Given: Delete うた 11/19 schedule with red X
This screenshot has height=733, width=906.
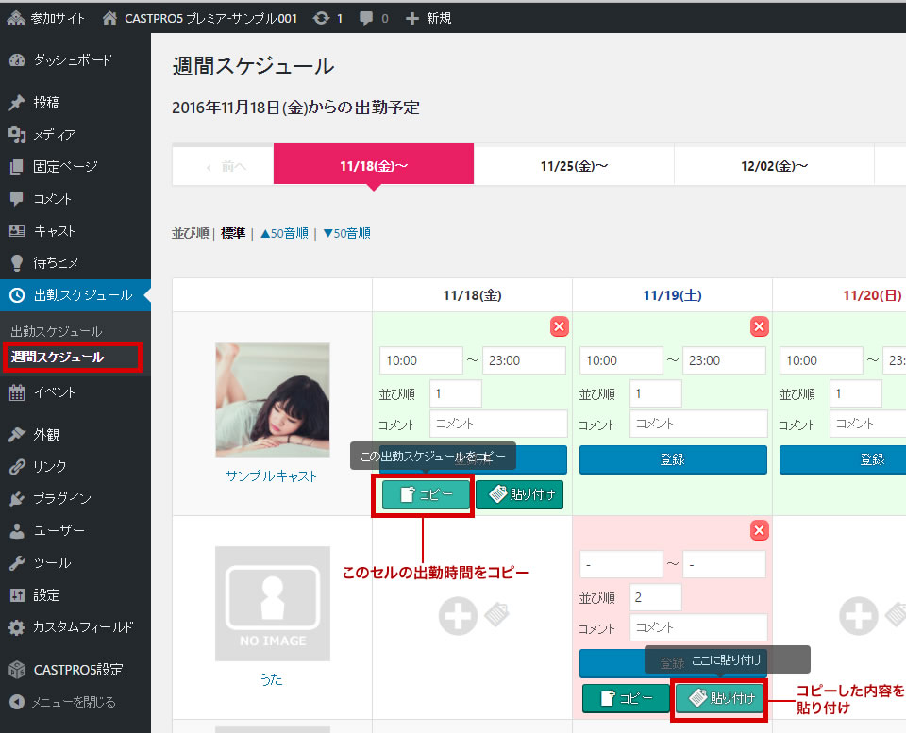Looking at the screenshot, I should point(759,530).
